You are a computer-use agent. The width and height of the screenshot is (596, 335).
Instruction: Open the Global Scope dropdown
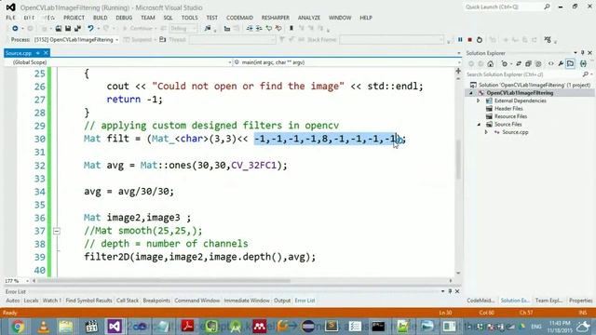point(230,62)
